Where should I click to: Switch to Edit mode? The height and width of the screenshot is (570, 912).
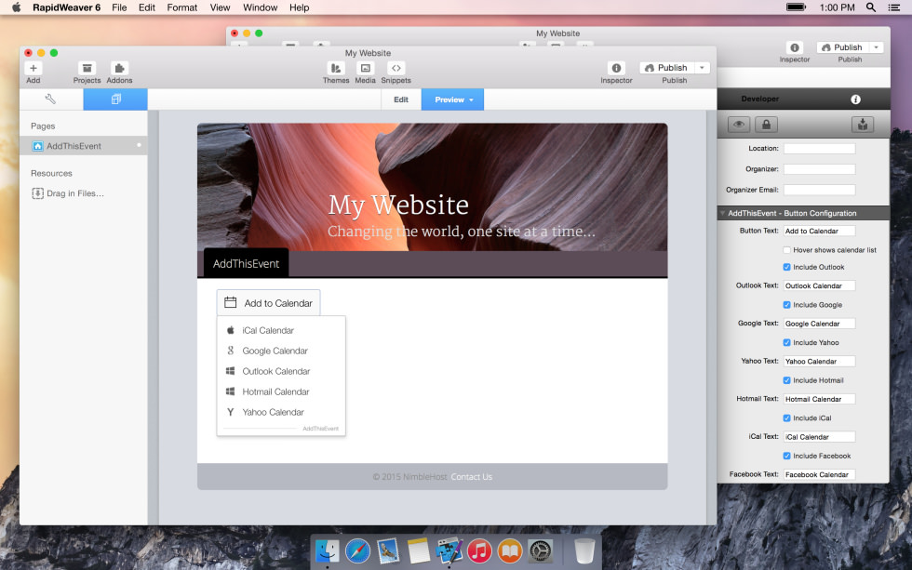pyautogui.click(x=401, y=99)
